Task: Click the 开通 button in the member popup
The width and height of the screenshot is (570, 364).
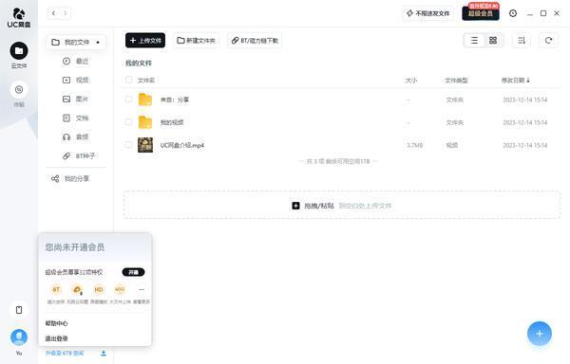Action: [133, 272]
